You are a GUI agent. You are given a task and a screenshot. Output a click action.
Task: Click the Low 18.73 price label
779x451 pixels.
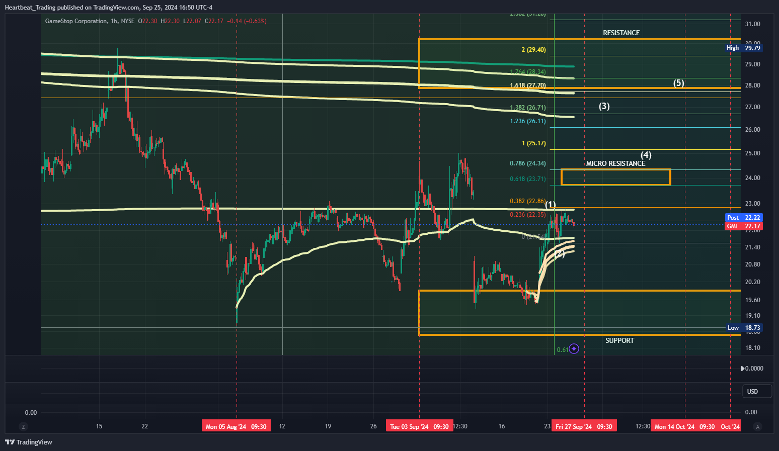point(744,328)
